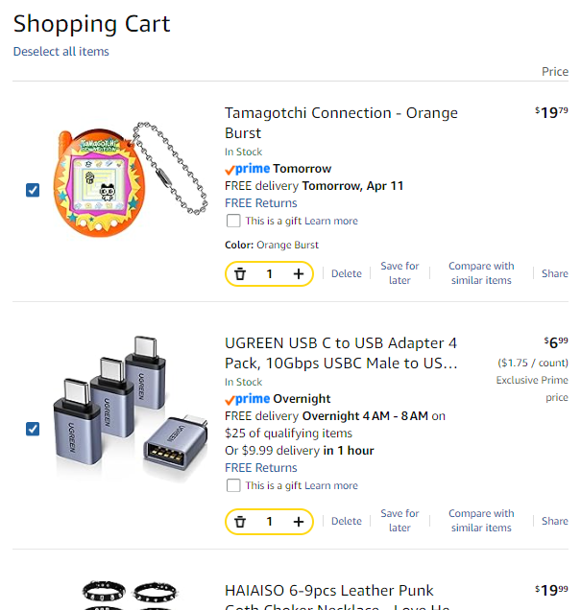Click Deselect all items link

tap(61, 51)
